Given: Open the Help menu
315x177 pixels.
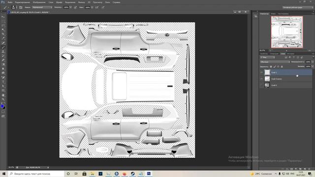Looking at the screenshot, I should 116,2.
